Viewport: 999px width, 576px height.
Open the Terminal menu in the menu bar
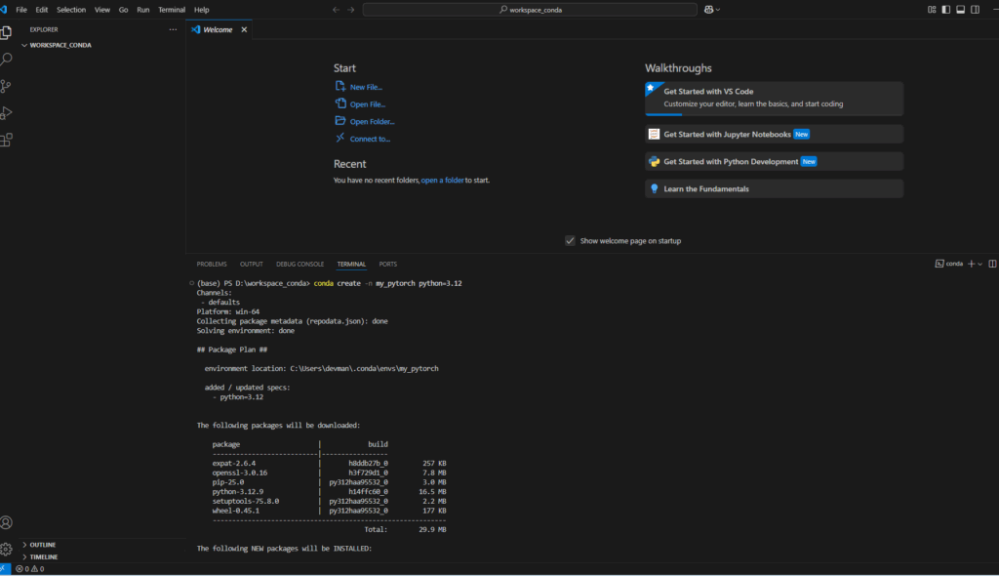point(172,10)
